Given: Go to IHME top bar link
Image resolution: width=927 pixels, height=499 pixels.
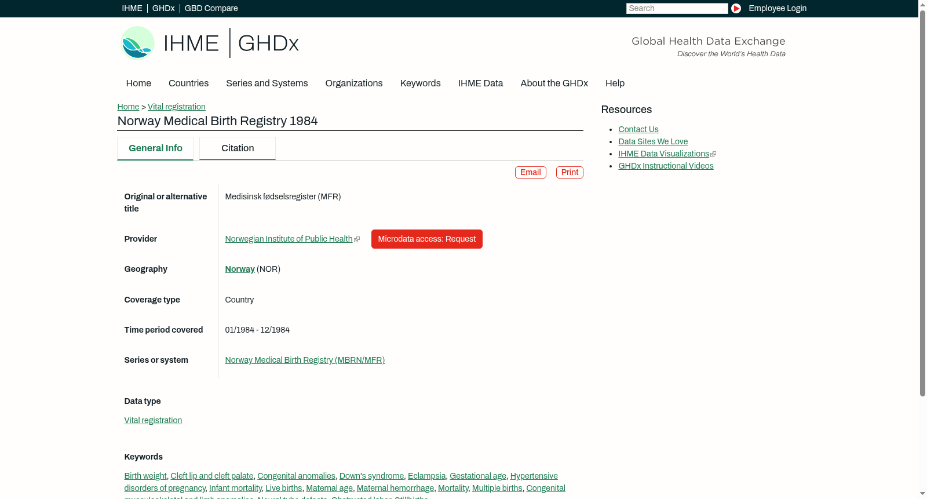Looking at the screenshot, I should pyautogui.click(x=132, y=8).
